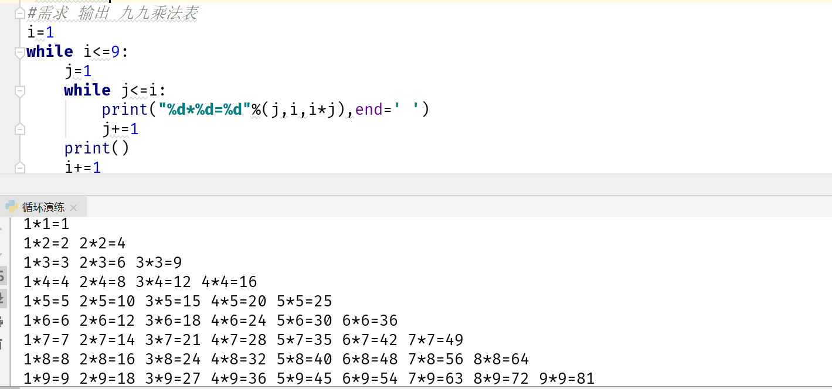Click the output '9*9=81'
The width and height of the screenshot is (832, 389).
click(567, 378)
